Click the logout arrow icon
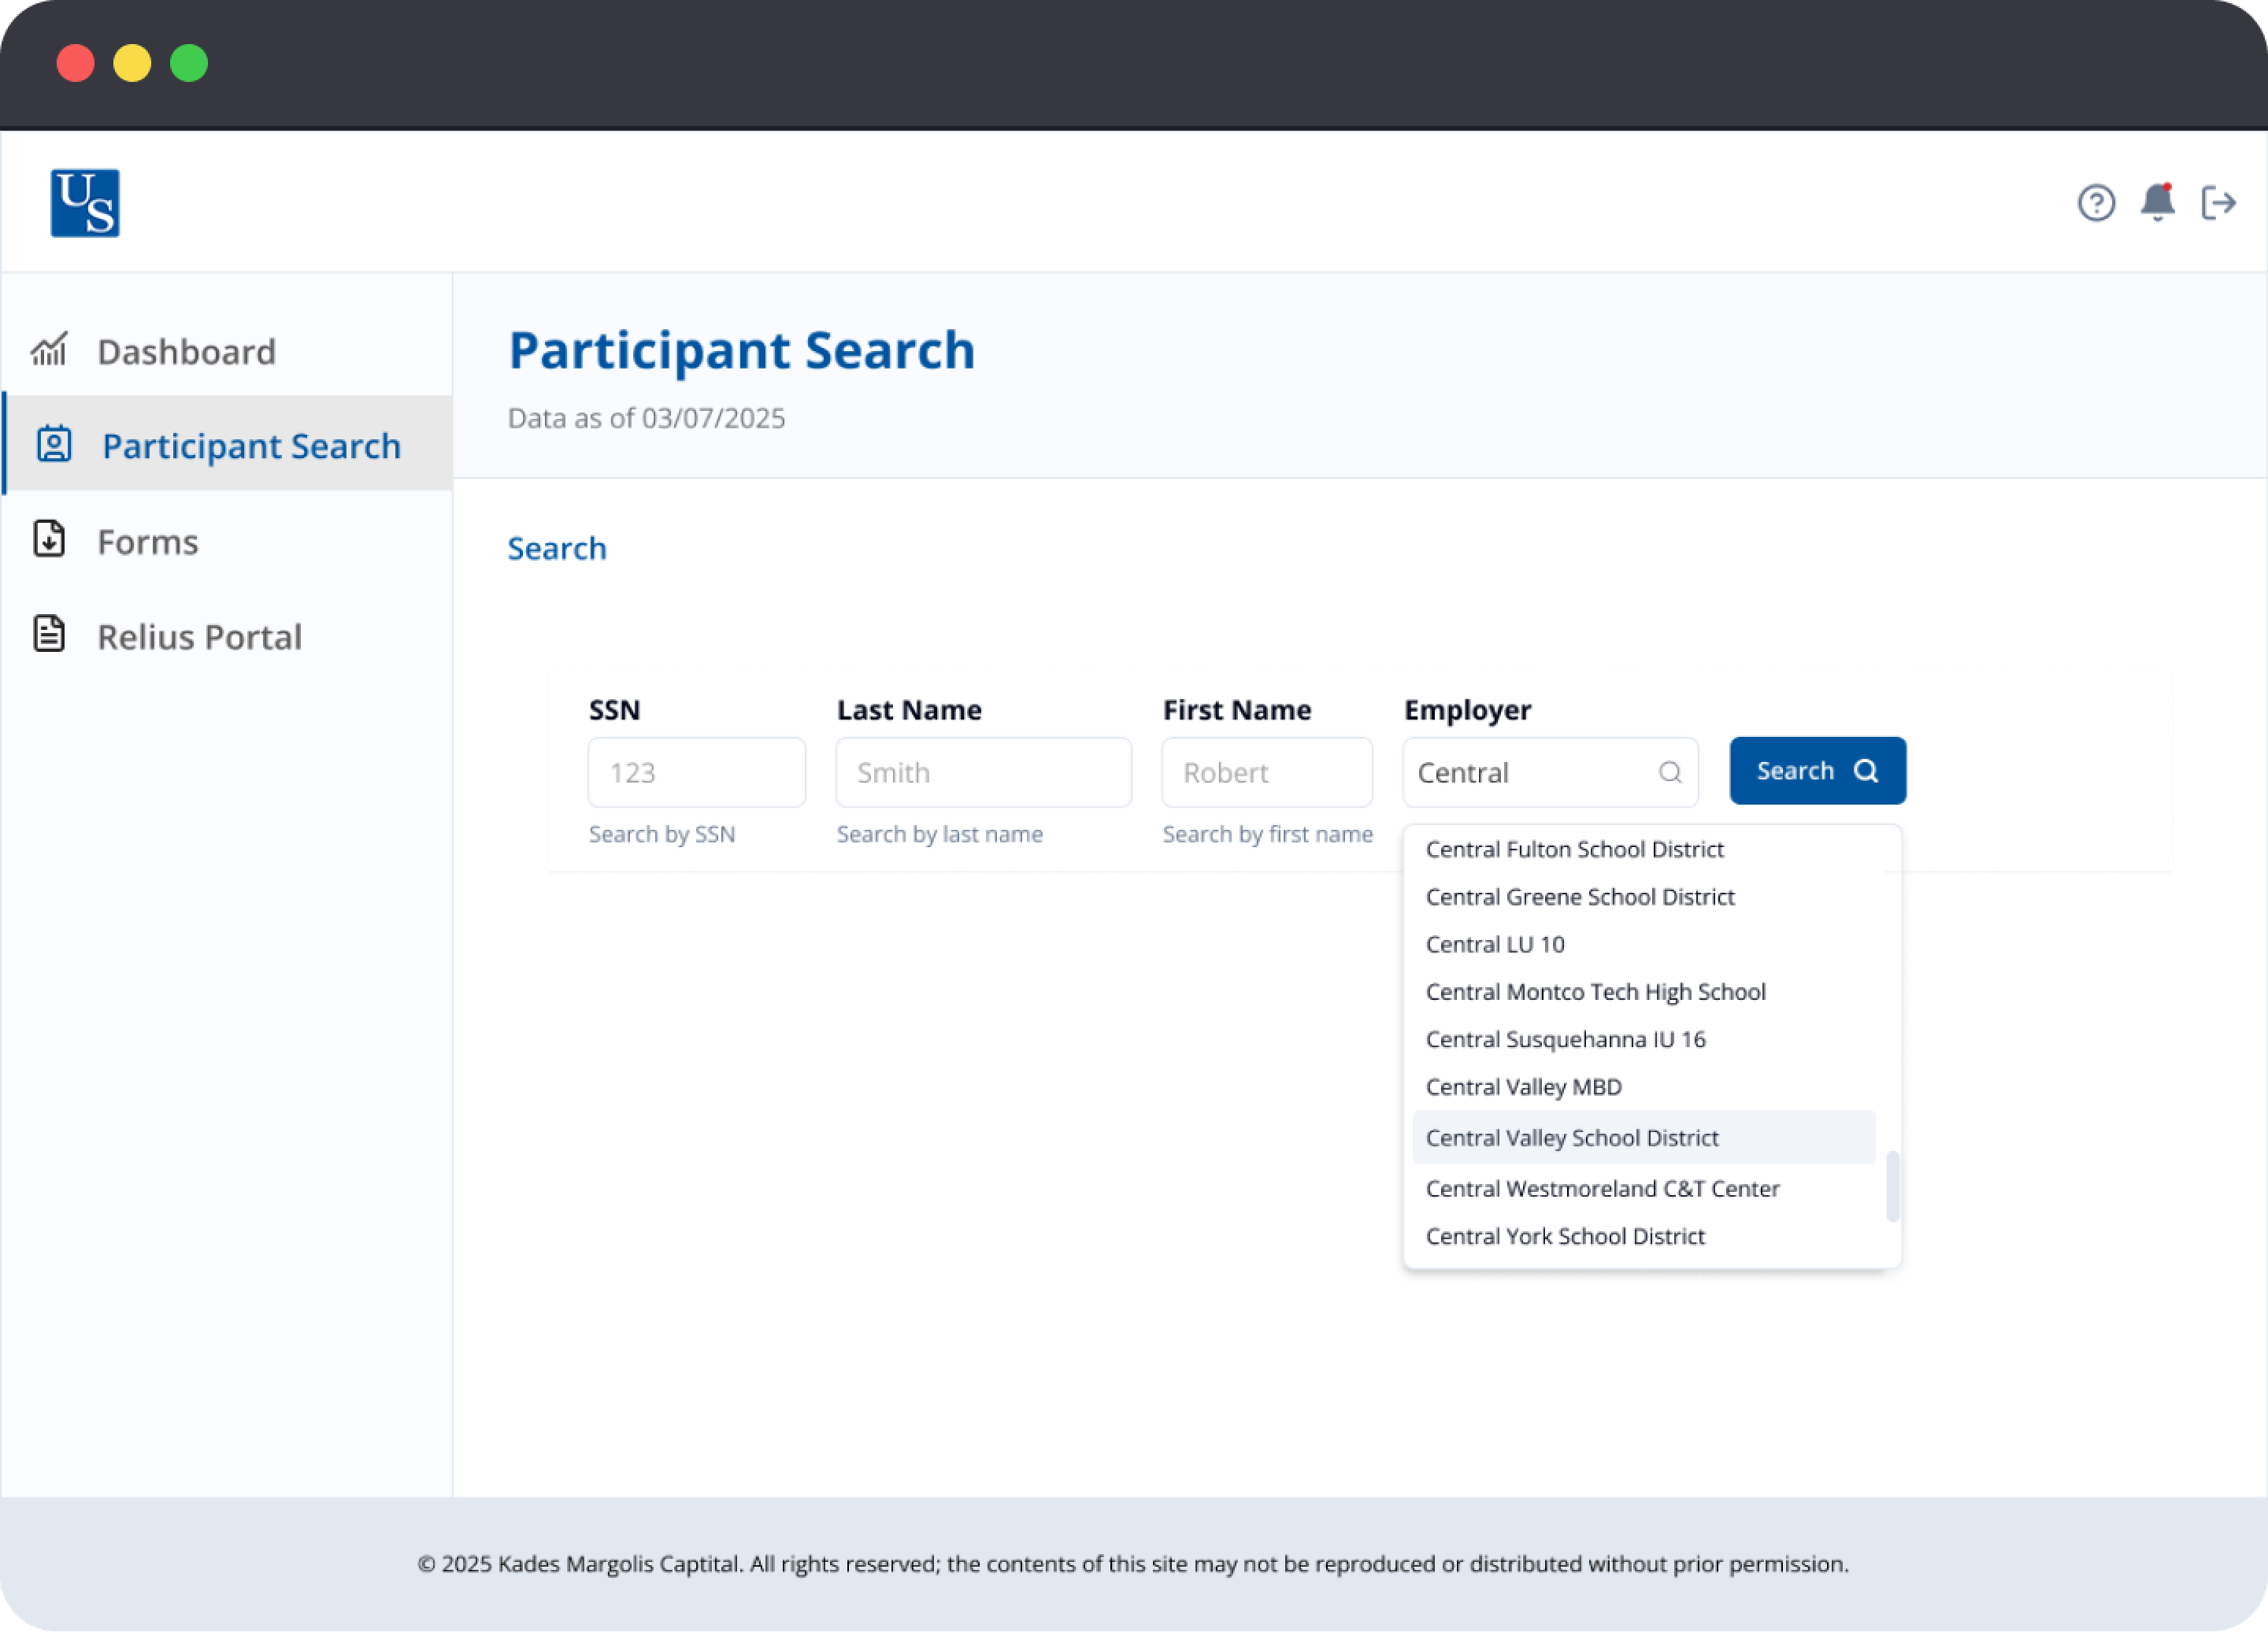Screen dimensions: 2268x1636 [2218, 203]
